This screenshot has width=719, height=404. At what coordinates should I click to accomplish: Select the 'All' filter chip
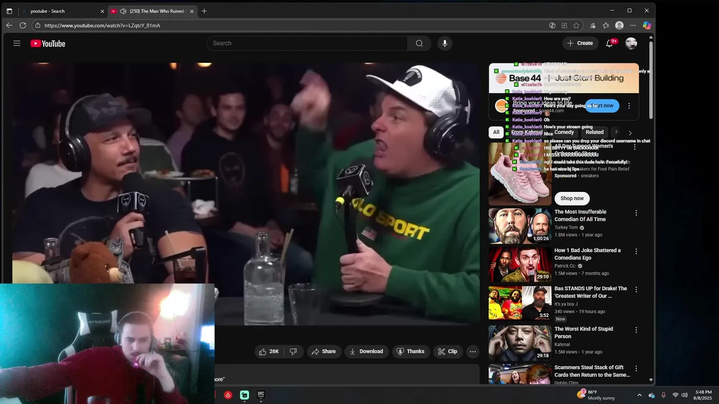pyautogui.click(x=495, y=132)
